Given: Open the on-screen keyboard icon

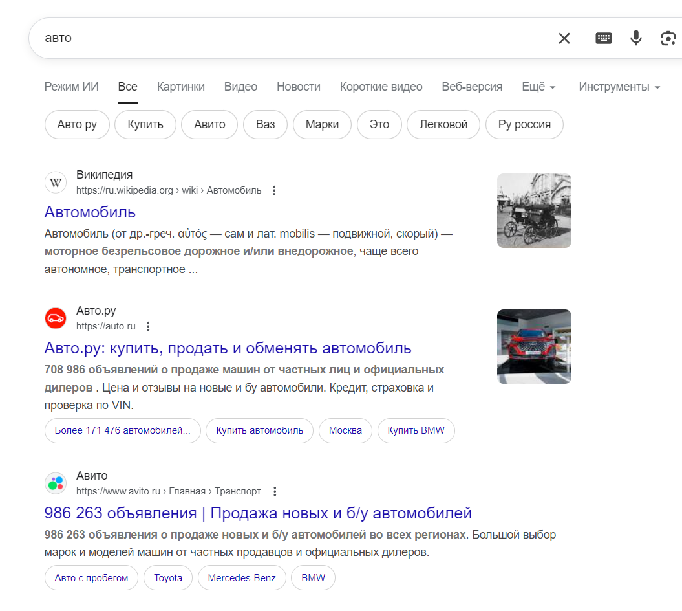Looking at the screenshot, I should [603, 38].
